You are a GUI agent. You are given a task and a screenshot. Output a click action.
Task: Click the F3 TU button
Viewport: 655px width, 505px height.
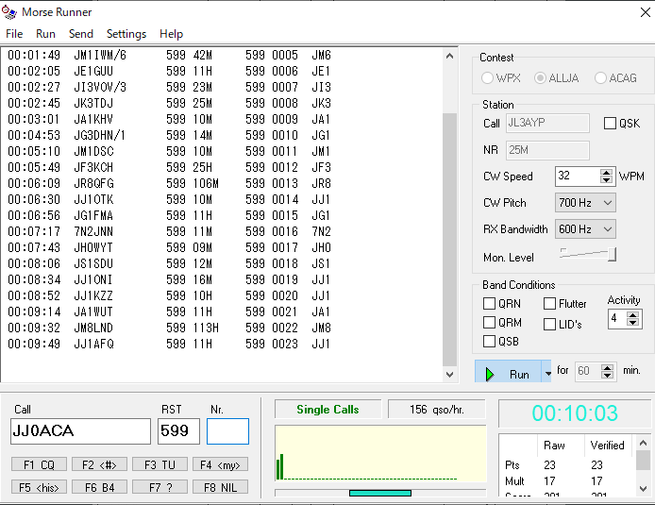click(x=160, y=464)
